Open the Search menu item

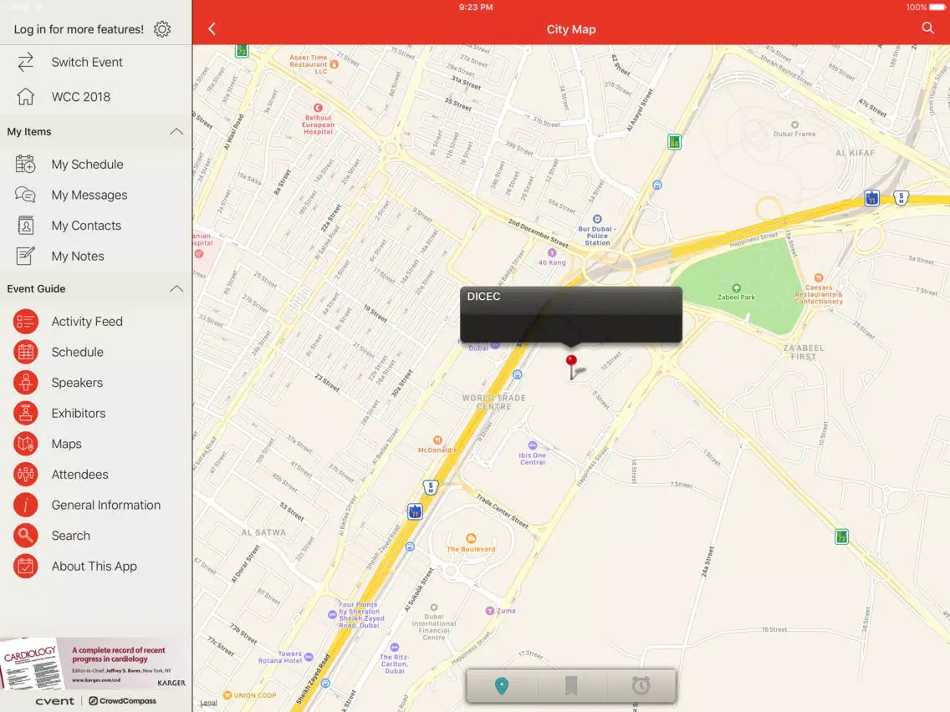[95, 536]
